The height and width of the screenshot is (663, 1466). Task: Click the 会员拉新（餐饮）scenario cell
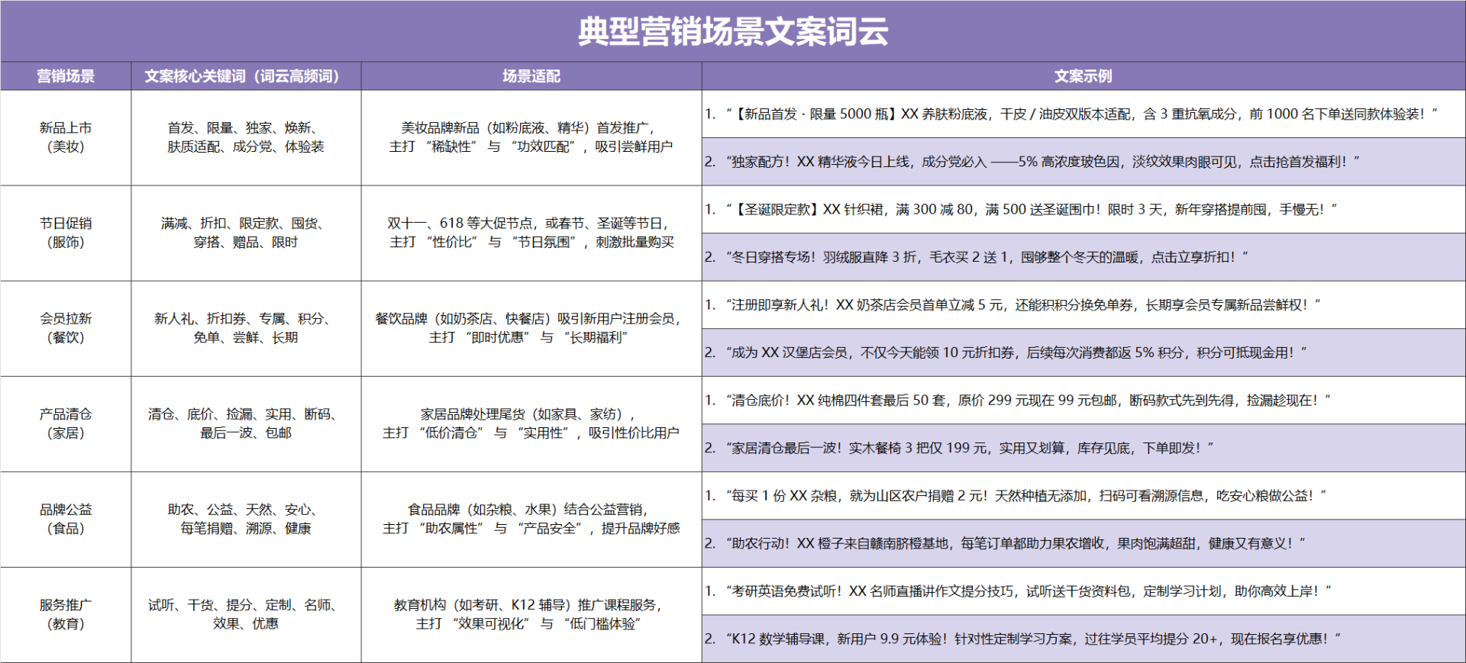pos(66,328)
